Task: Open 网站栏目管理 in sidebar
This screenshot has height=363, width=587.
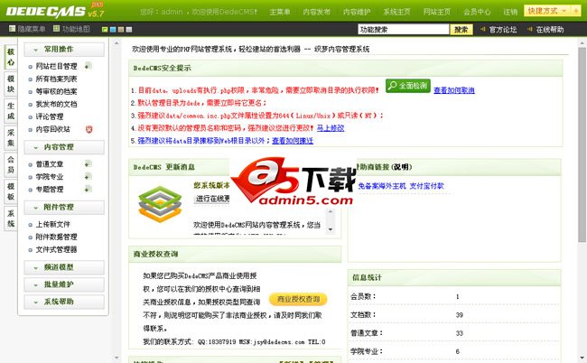Action: pyautogui.click(x=56, y=67)
